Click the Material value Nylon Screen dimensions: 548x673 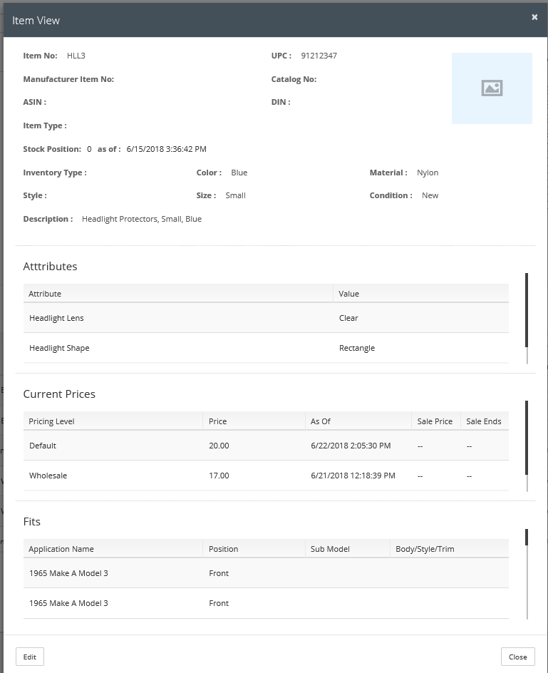[x=428, y=173]
